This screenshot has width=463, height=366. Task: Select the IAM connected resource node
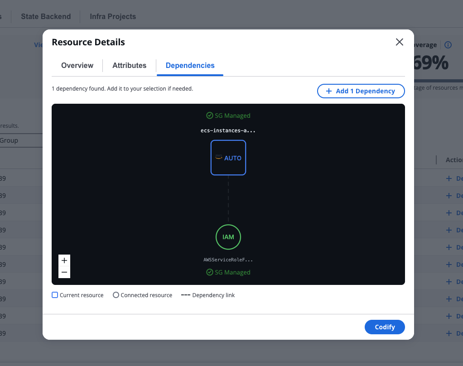click(228, 237)
